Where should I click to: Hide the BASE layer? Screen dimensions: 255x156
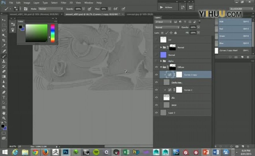point(156,105)
